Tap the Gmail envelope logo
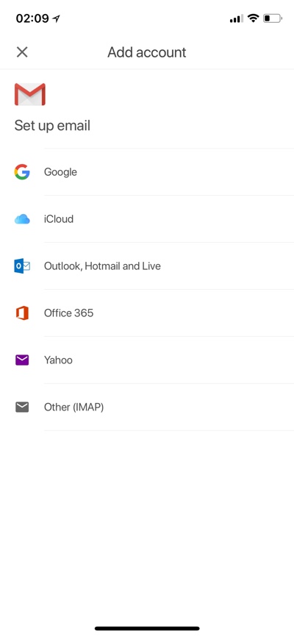 [x=30, y=94]
